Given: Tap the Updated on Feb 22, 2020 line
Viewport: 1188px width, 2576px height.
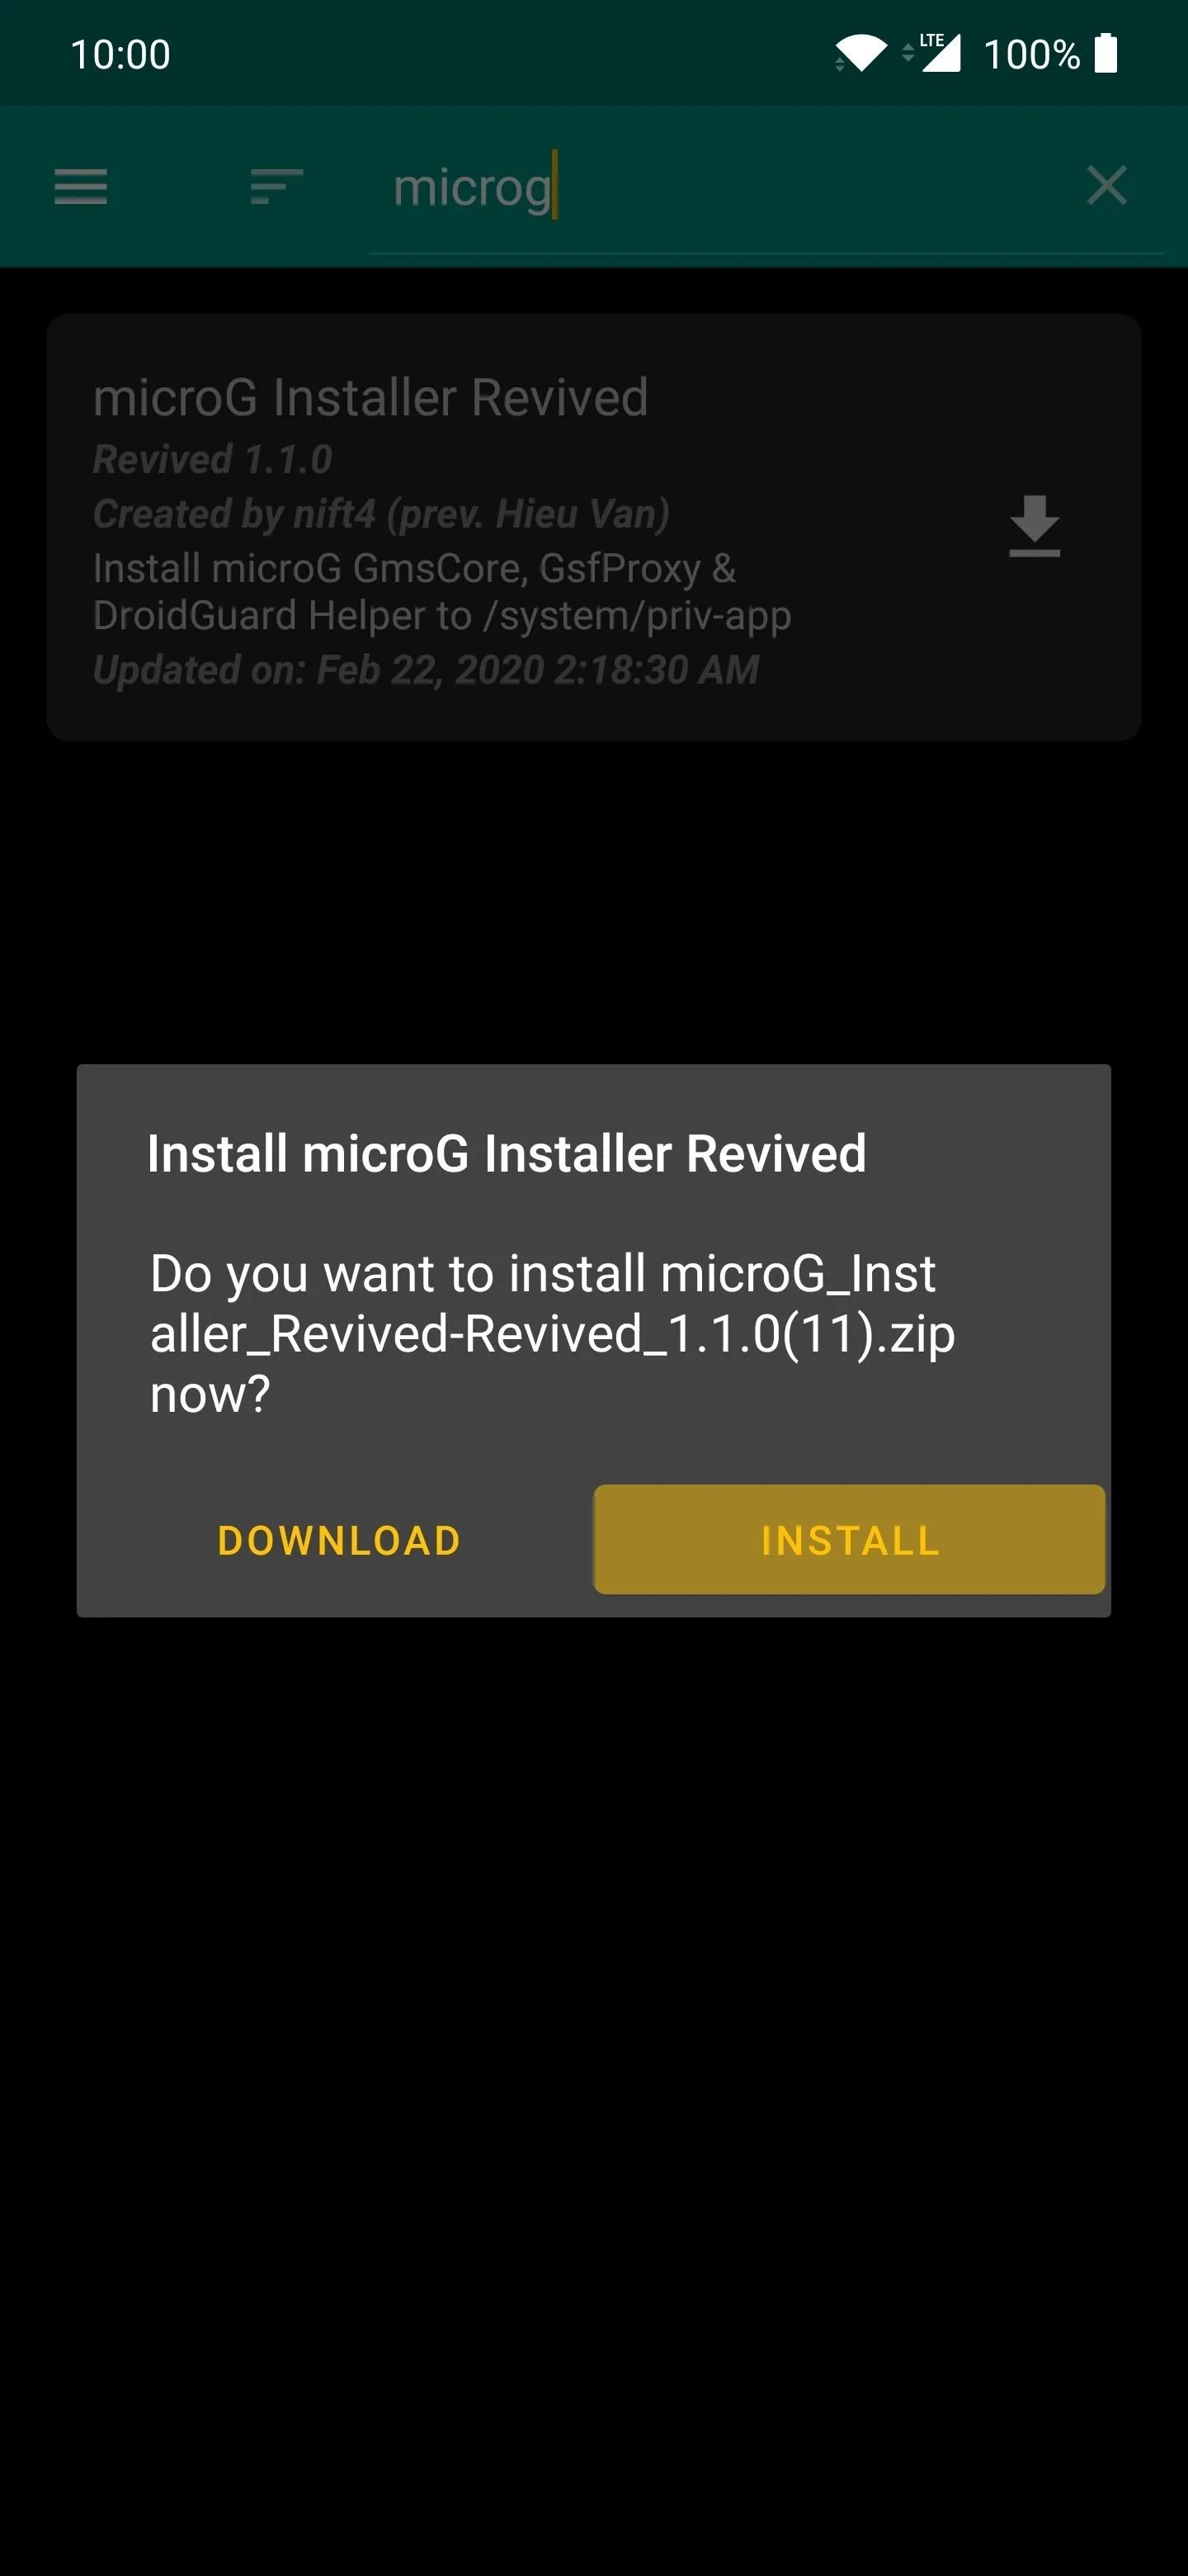Looking at the screenshot, I should (426, 670).
